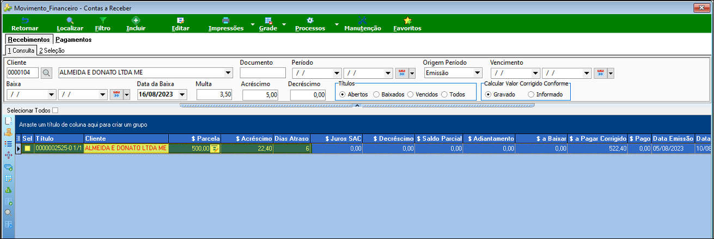Open the first Vencimento date dropdown
The width and height of the screenshot is (714, 239).
pos(535,73)
